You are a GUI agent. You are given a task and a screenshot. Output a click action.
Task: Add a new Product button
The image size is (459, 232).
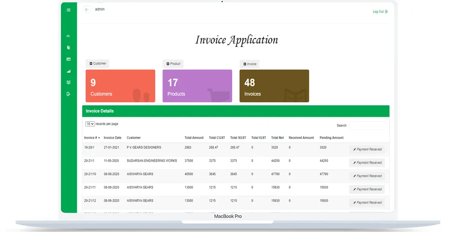[x=173, y=64]
